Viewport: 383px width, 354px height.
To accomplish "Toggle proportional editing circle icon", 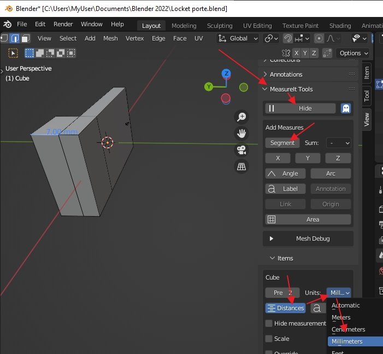I will [x=319, y=38].
